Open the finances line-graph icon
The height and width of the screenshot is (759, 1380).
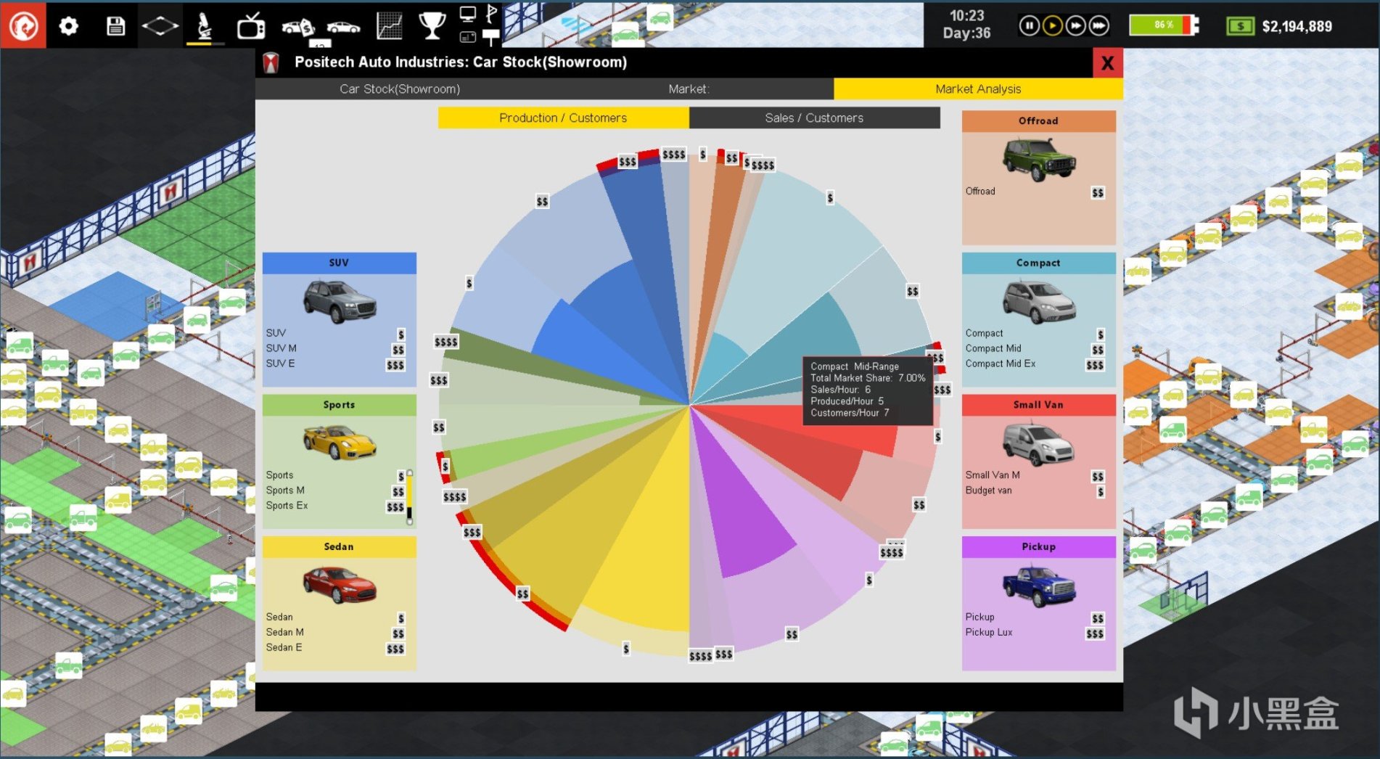point(390,27)
